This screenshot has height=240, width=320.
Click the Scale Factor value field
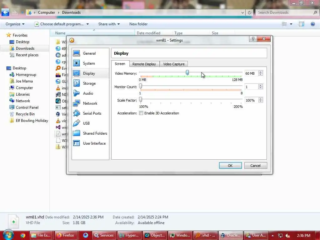(x=251, y=100)
